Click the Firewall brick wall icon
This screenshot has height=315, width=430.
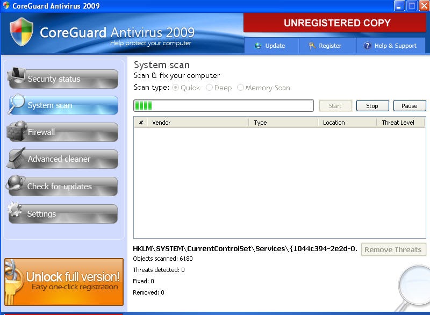point(17,131)
